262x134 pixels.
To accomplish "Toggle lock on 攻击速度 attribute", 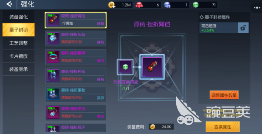I will point(243,28).
